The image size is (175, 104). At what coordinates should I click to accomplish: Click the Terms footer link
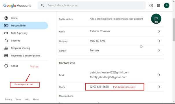[x=18, y=99]
